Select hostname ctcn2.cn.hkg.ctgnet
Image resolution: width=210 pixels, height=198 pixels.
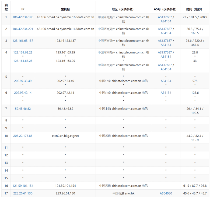coord(65,136)
